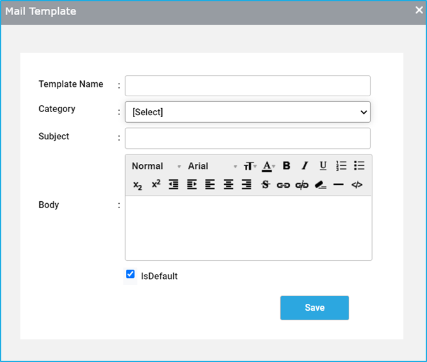This screenshot has width=427, height=362.
Task: Center align the body text
Action: click(x=228, y=185)
